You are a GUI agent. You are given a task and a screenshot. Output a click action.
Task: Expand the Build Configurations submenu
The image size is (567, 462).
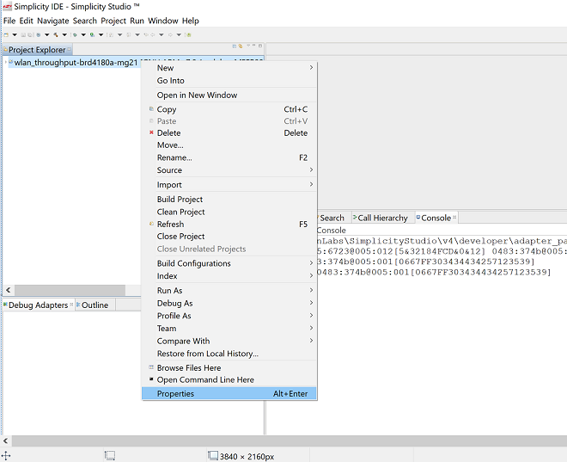click(311, 264)
